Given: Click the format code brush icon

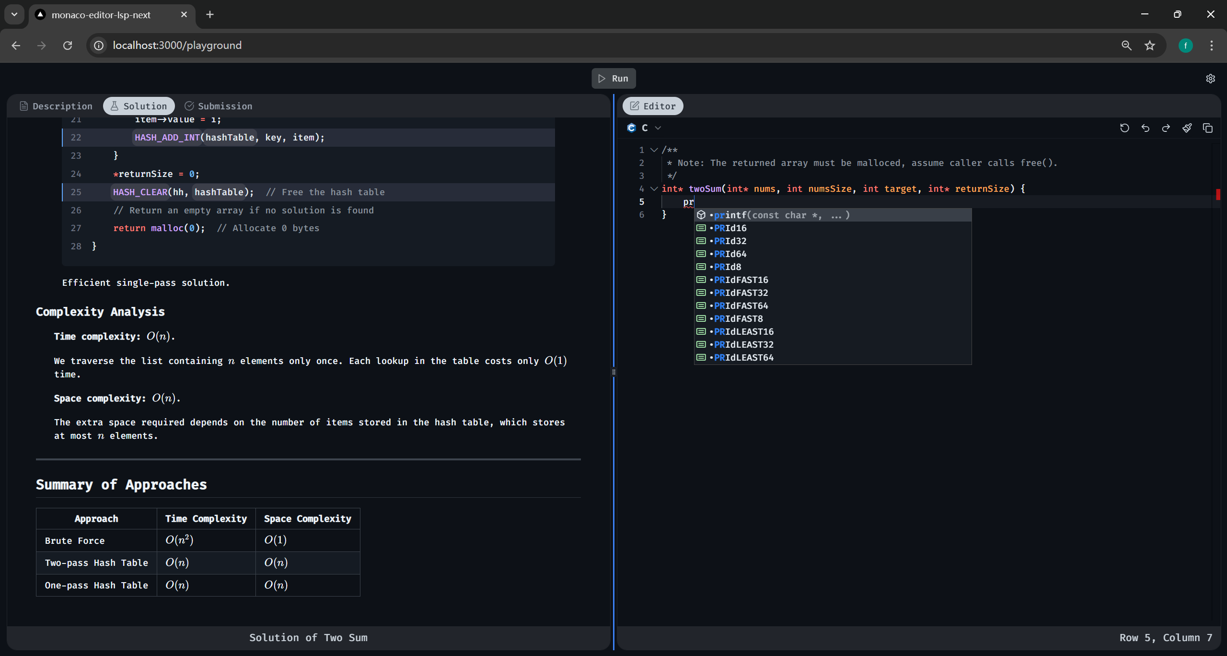Looking at the screenshot, I should pyautogui.click(x=1187, y=128).
